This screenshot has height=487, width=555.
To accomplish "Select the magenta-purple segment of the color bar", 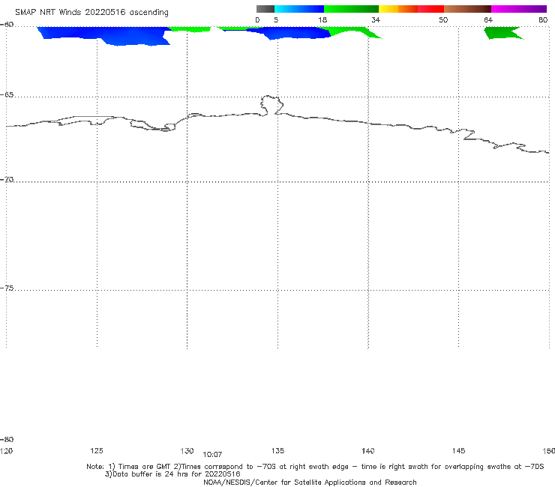I will (519, 9).
